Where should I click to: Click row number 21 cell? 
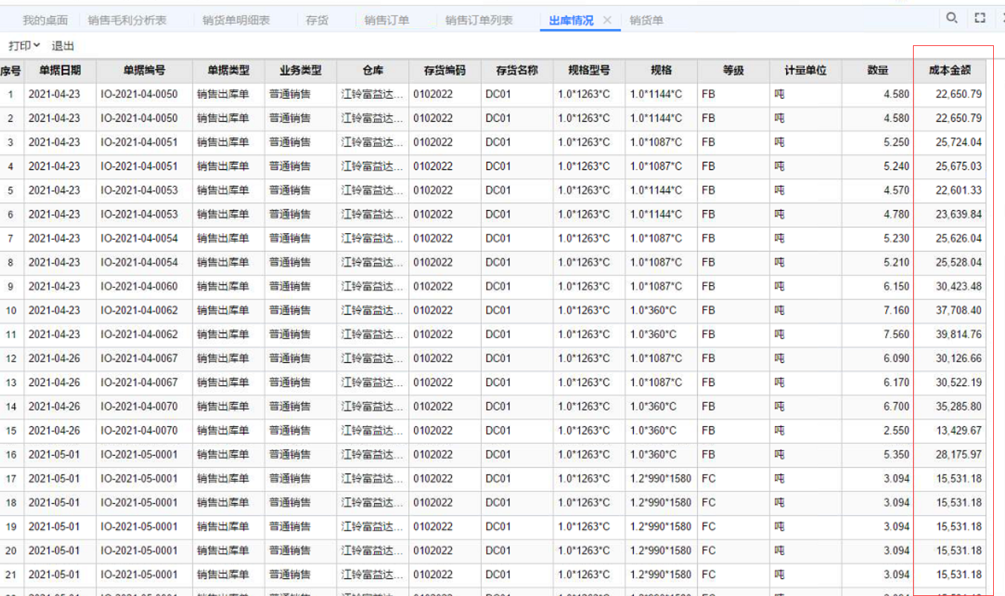coord(10,574)
